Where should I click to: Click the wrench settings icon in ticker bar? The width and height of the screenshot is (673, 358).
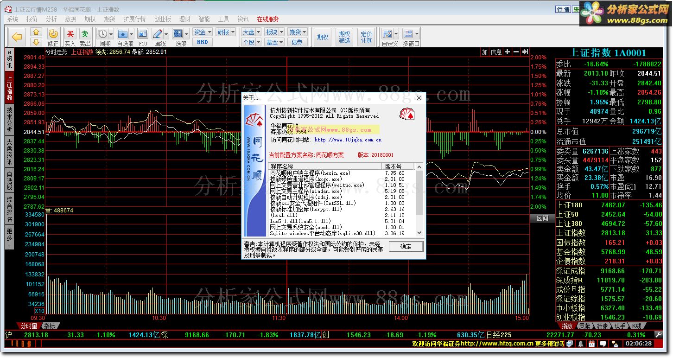[x=658, y=334]
